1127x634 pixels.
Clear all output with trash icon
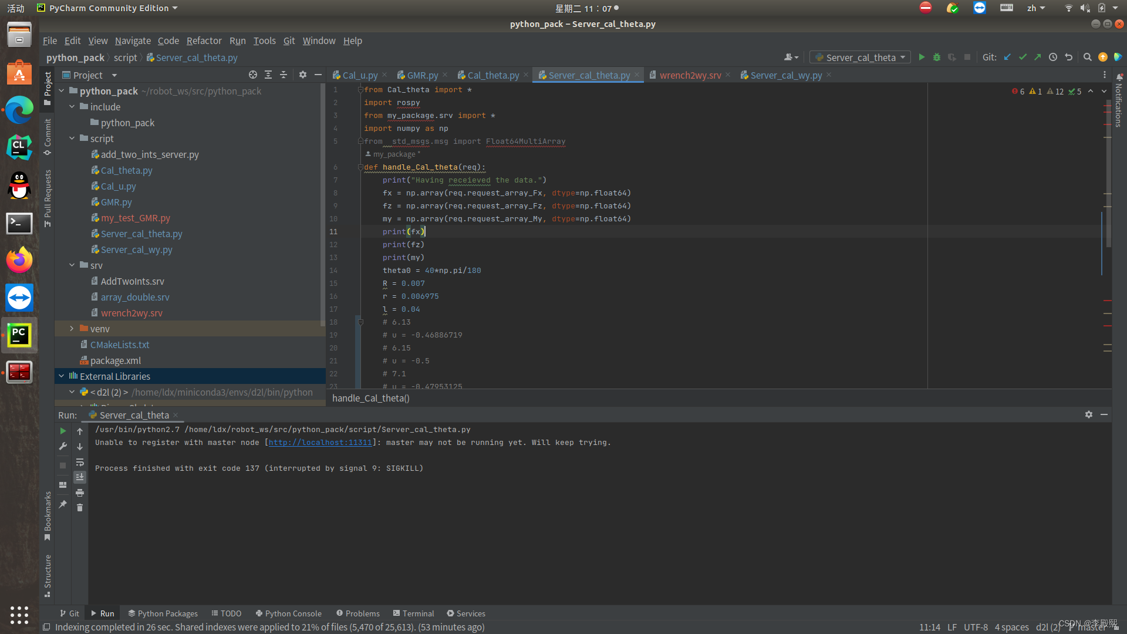click(x=80, y=507)
